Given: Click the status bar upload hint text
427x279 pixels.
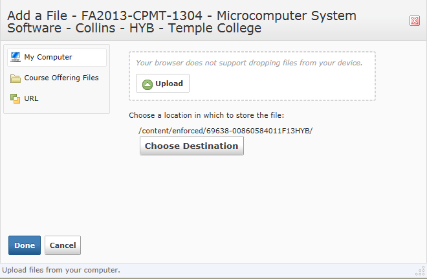Looking at the screenshot, I should [x=61, y=270].
